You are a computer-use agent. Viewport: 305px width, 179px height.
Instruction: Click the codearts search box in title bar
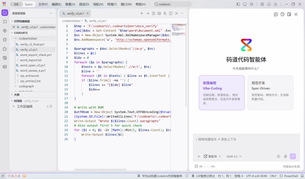(172, 4)
